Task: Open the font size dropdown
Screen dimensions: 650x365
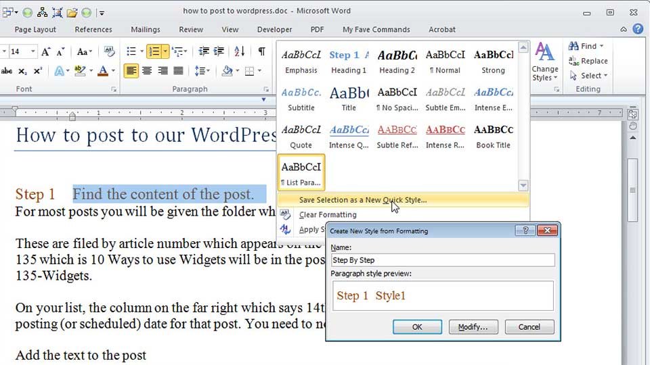Action: (32, 52)
